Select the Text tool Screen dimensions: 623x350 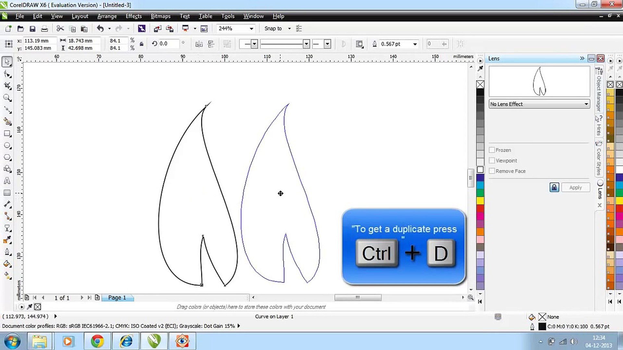7,181
